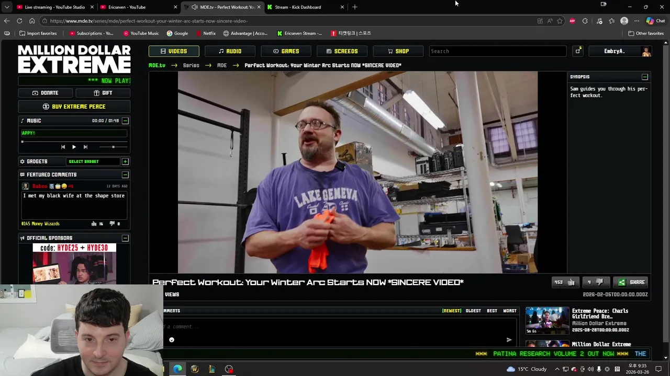Click the add a comment field
Viewport: 670px width, 376px height.
tap(340, 326)
